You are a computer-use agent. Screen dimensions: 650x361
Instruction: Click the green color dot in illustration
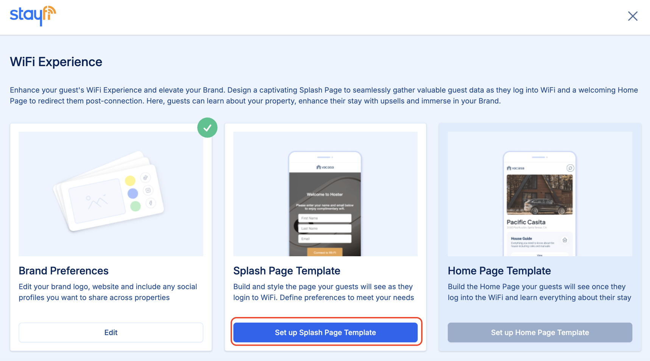(135, 206)
